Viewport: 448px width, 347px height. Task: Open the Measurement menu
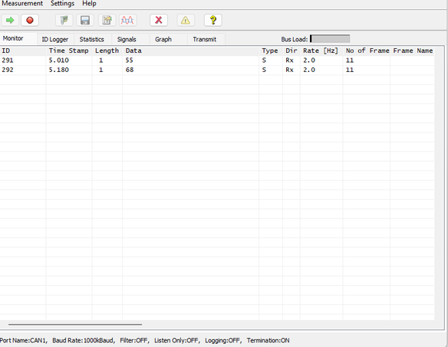[22, 3]
